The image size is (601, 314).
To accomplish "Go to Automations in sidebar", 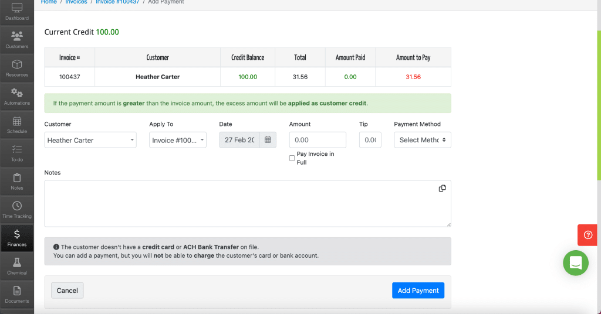I will pos(17,97).
